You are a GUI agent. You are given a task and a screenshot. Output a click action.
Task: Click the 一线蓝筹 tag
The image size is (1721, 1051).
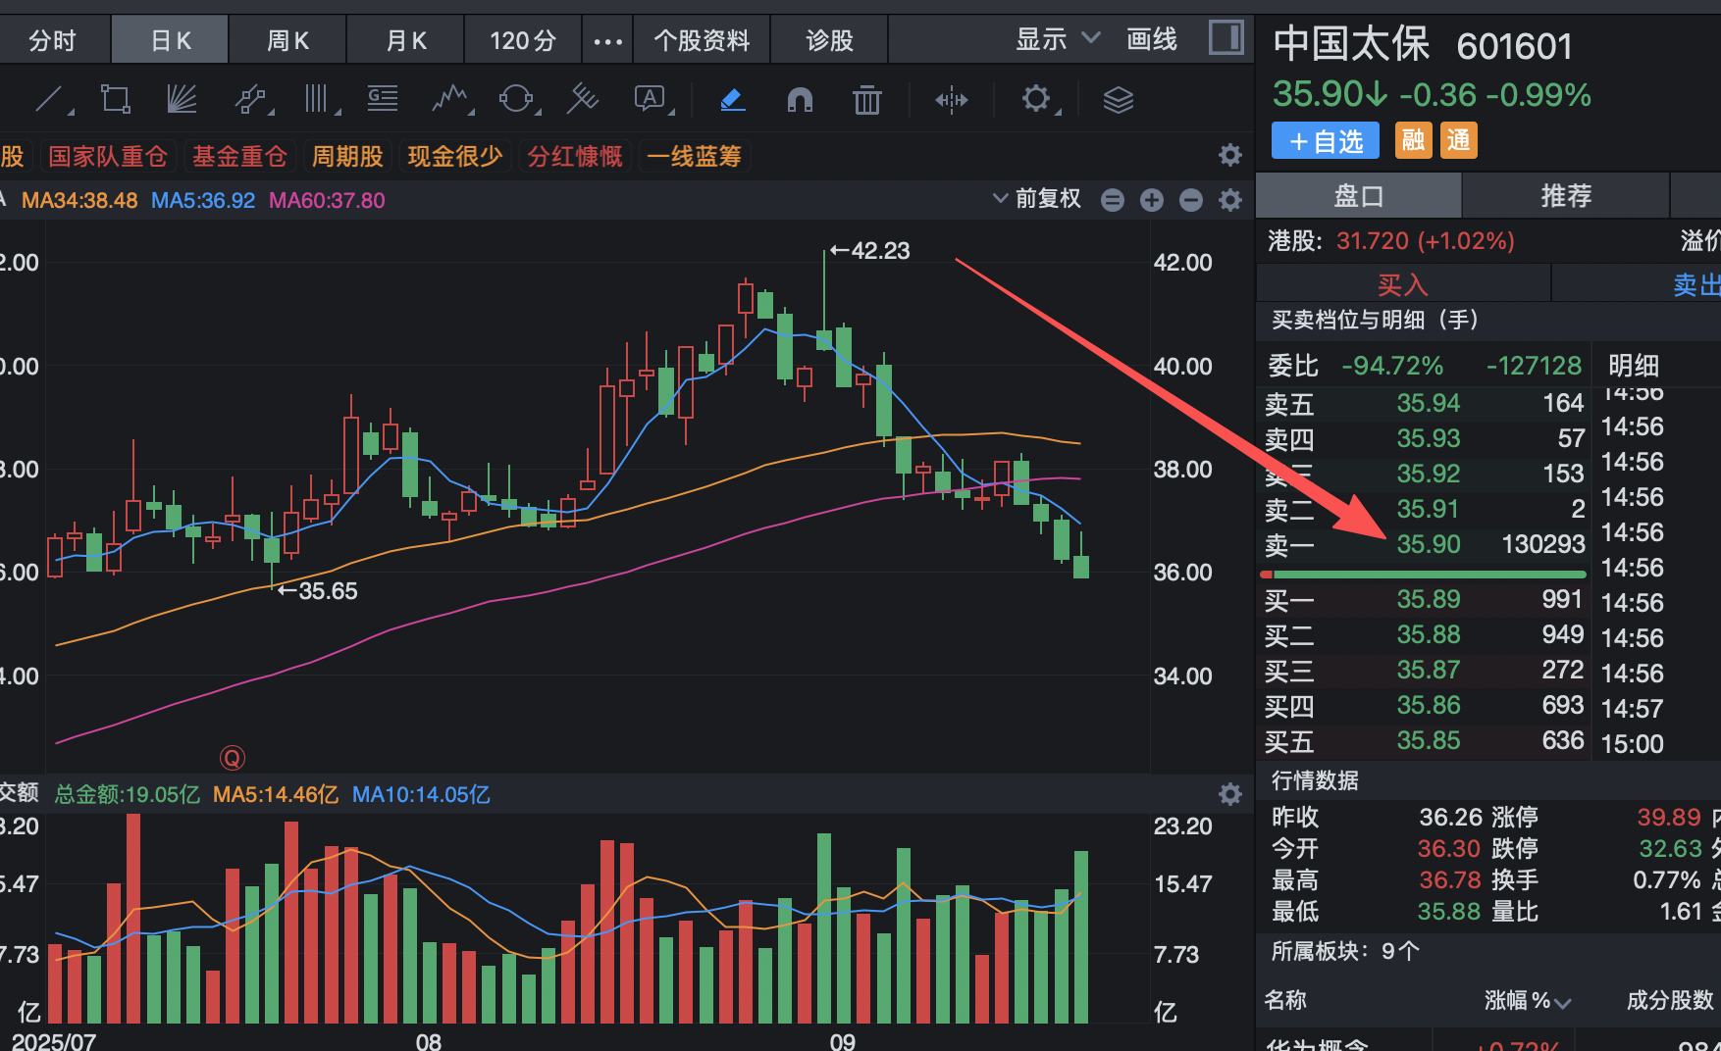(x=694, y=156)
